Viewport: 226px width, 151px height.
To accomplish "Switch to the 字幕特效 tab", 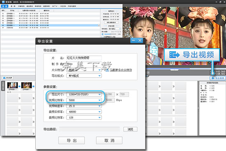I will (x=21, y=6).
